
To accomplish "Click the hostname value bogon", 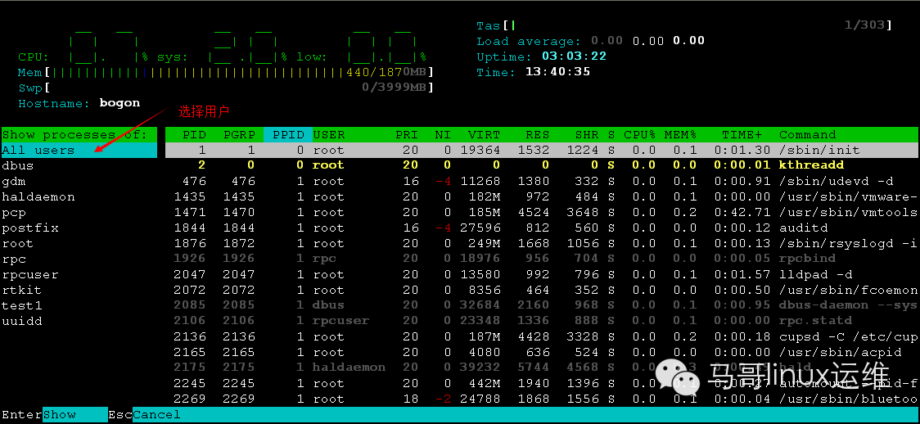I will [120, 103].
